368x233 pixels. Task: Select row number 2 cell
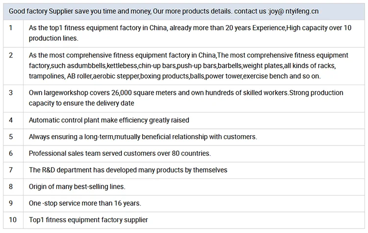13,66
